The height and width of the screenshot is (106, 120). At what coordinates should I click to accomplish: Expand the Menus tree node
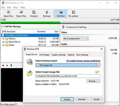tap(3, 39)
